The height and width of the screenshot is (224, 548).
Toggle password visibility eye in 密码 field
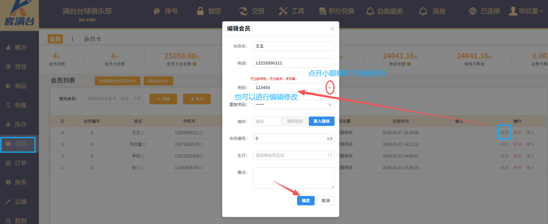tap(330, 88)
